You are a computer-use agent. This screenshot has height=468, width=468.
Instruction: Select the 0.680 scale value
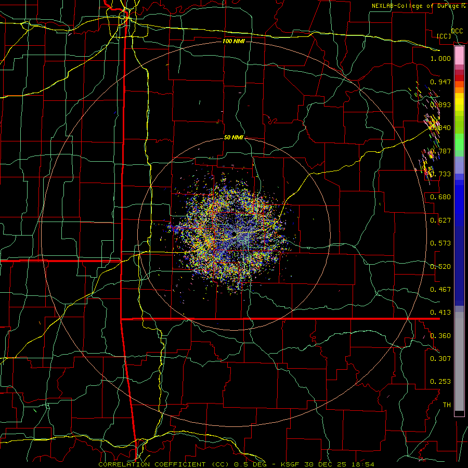(440, 197)
